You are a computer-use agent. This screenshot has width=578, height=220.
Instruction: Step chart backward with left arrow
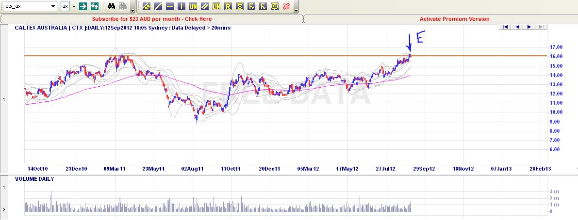517,27
